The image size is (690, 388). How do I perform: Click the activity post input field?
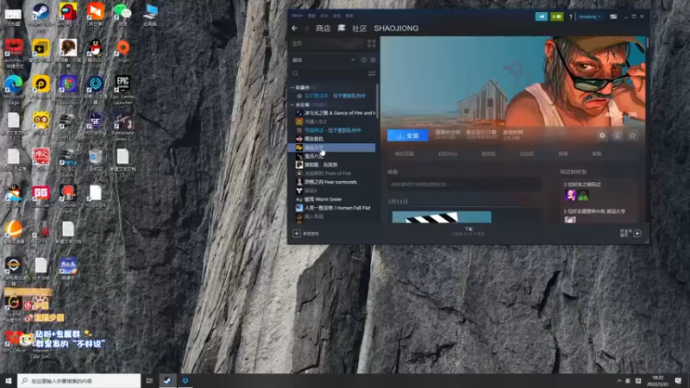coord(464,185)
